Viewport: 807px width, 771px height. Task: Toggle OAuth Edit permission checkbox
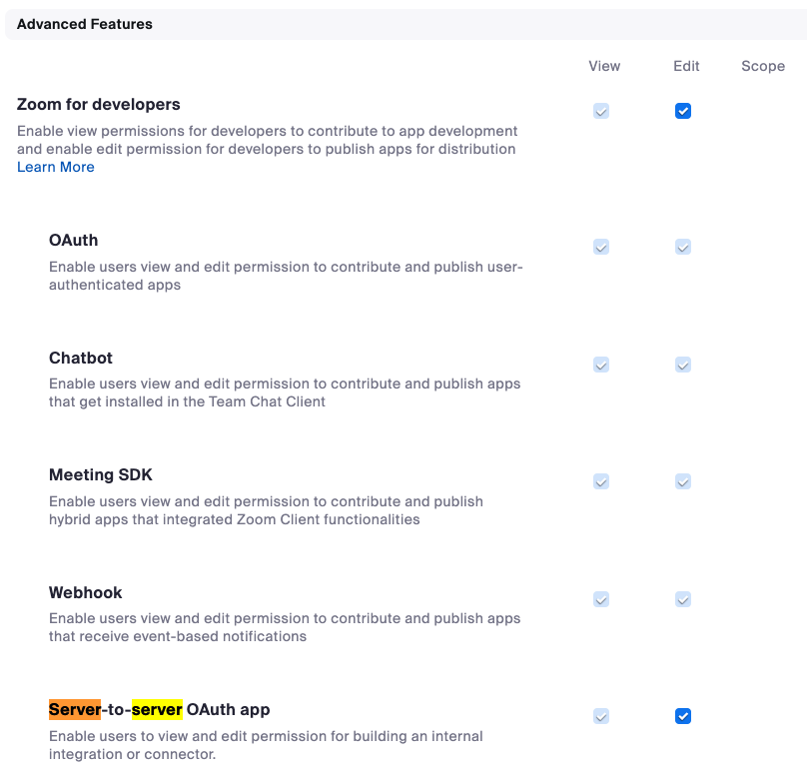(683, 247)
